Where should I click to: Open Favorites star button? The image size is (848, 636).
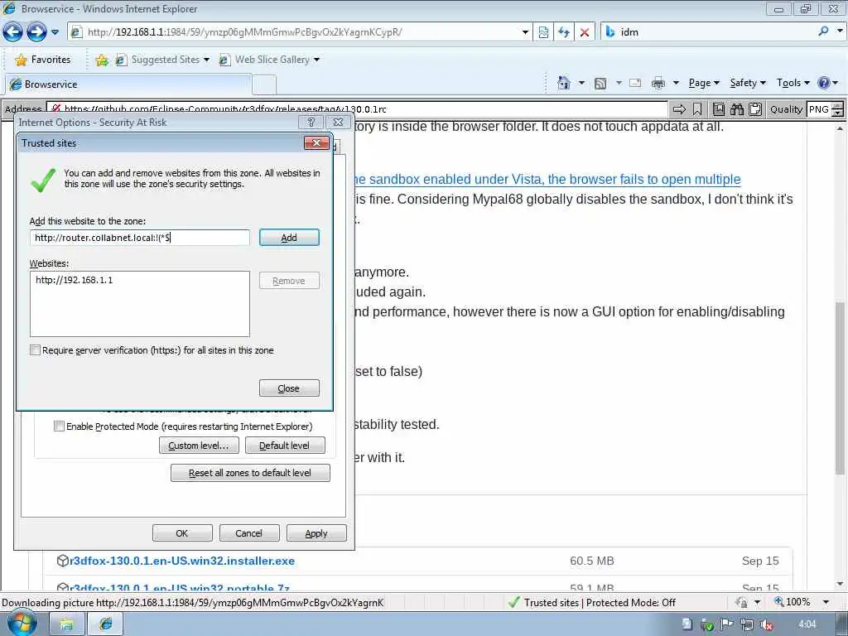(43, 60)
